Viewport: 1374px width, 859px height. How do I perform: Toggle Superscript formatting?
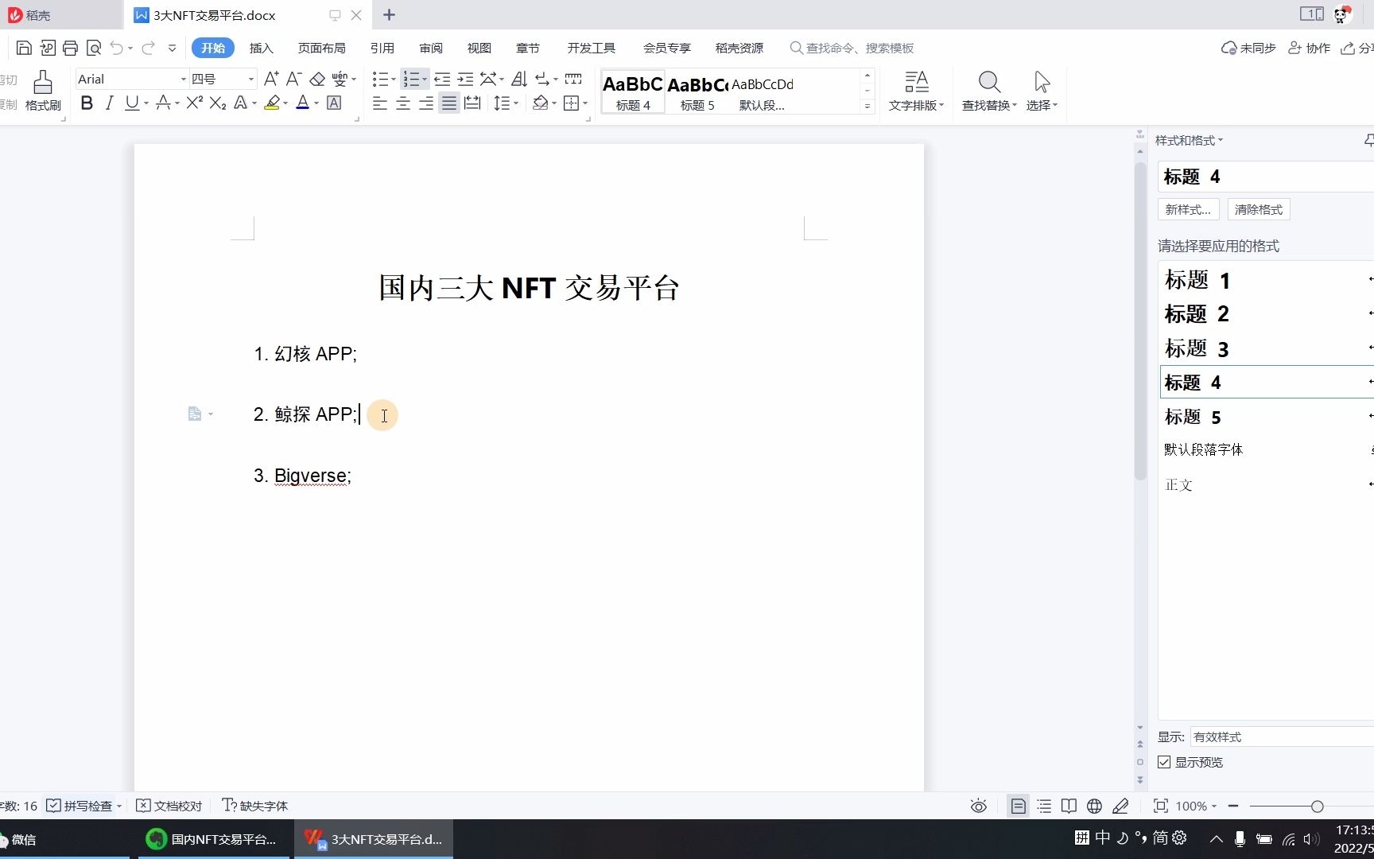click(x=194, y=103)
